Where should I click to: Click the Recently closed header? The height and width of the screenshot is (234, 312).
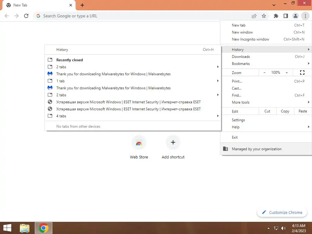click(x=69, y=60)
